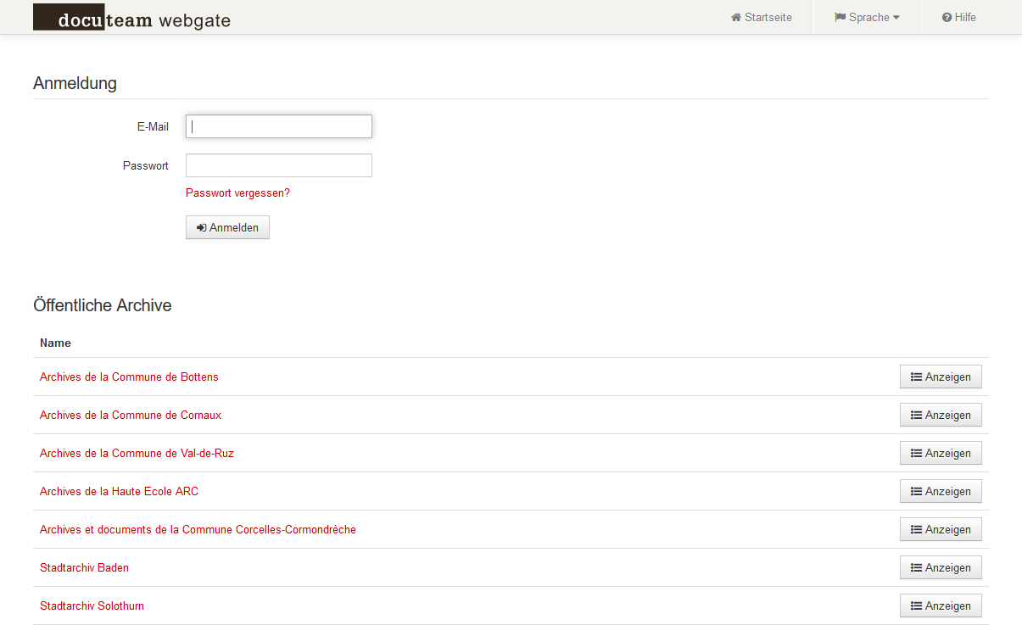Click the Öffentliche Archive heading
This screenshot has height=625, width=1022.
[103, 305]
